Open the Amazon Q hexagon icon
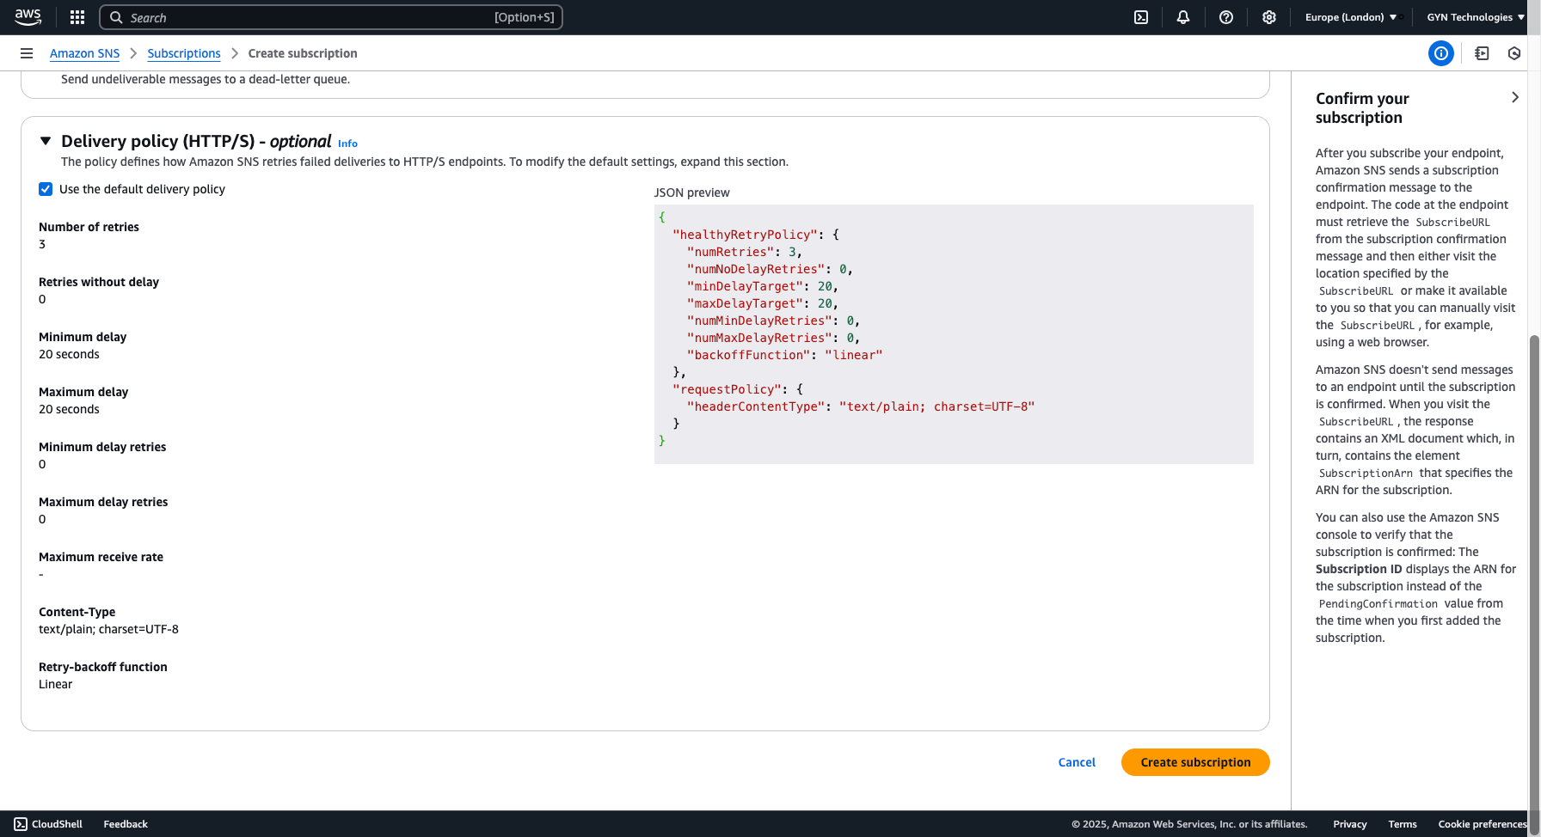The image size is (1541, 837). (1513, 53)
